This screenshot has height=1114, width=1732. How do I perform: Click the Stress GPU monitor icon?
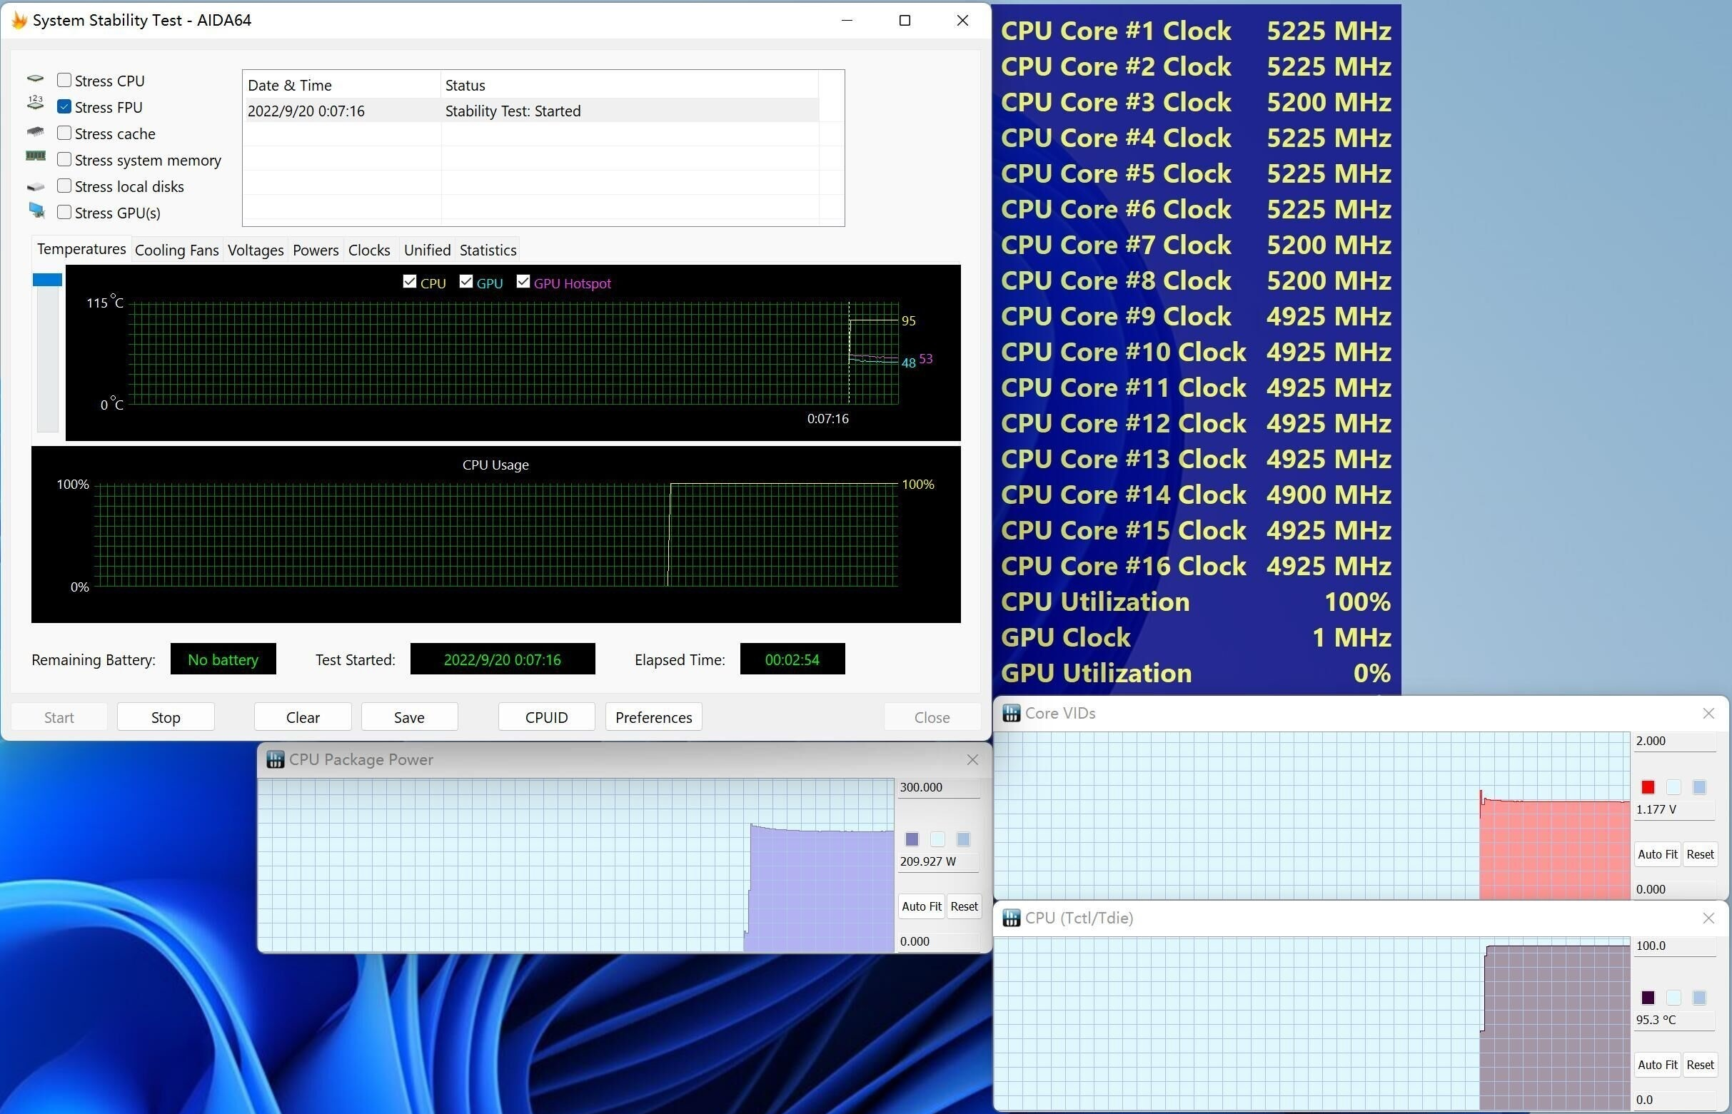37,211
